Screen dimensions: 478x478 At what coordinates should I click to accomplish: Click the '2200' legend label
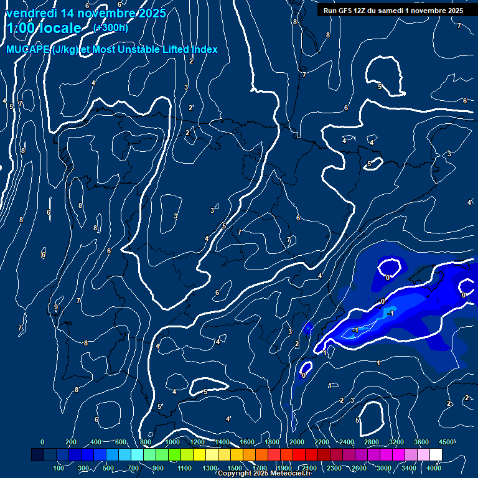322,442
